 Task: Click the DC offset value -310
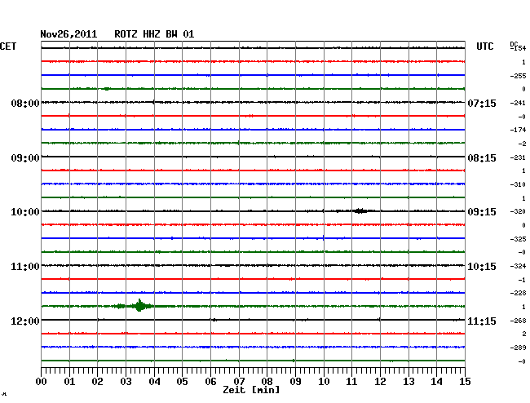pyautogui.click(x=518, y=184)
